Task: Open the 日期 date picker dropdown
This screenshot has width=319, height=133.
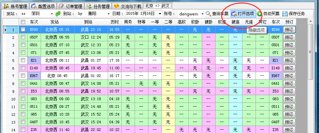Action: coord(160,14)
